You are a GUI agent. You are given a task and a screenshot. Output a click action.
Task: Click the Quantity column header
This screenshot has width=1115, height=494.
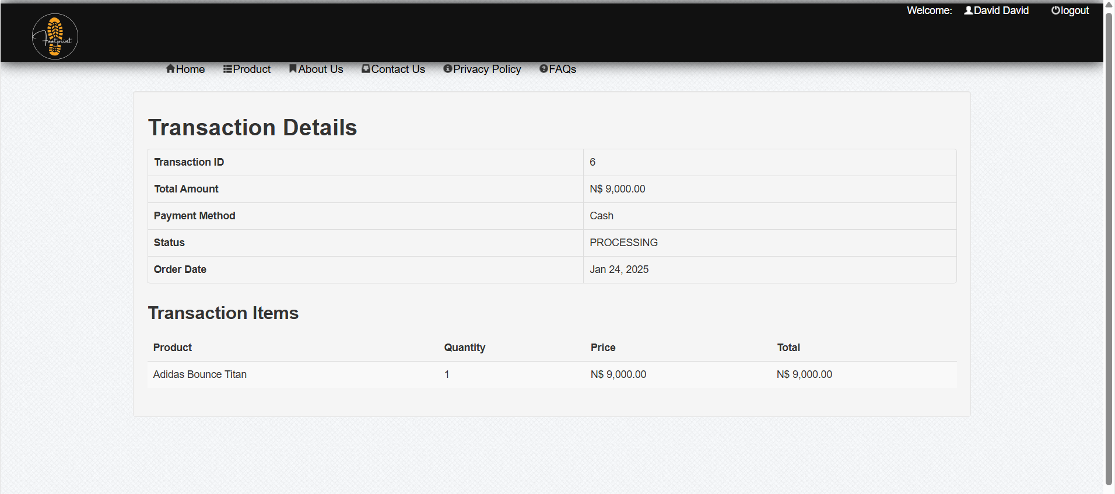tap(465, 348)
